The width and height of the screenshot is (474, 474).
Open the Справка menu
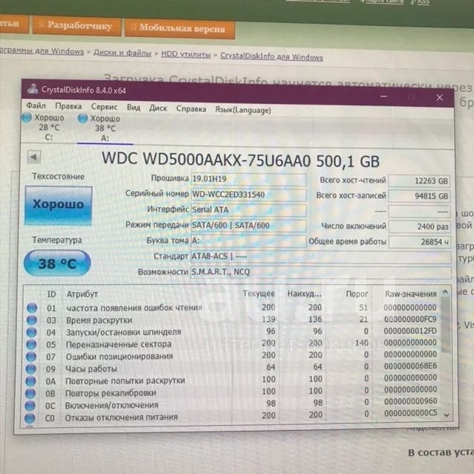pyautogui.click(x=191, y=108)
